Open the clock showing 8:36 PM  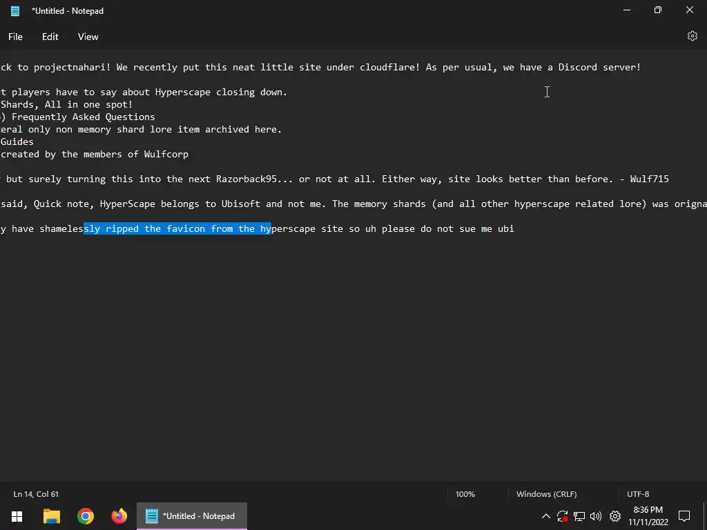click(x=648, y=516)
